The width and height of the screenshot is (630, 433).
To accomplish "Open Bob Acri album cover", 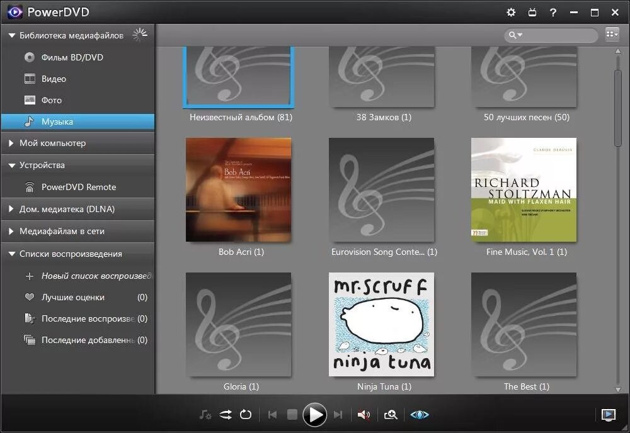I will coord(239,190).
